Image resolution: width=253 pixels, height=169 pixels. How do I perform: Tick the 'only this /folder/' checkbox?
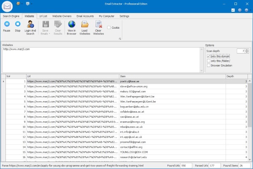pos(208,61)
